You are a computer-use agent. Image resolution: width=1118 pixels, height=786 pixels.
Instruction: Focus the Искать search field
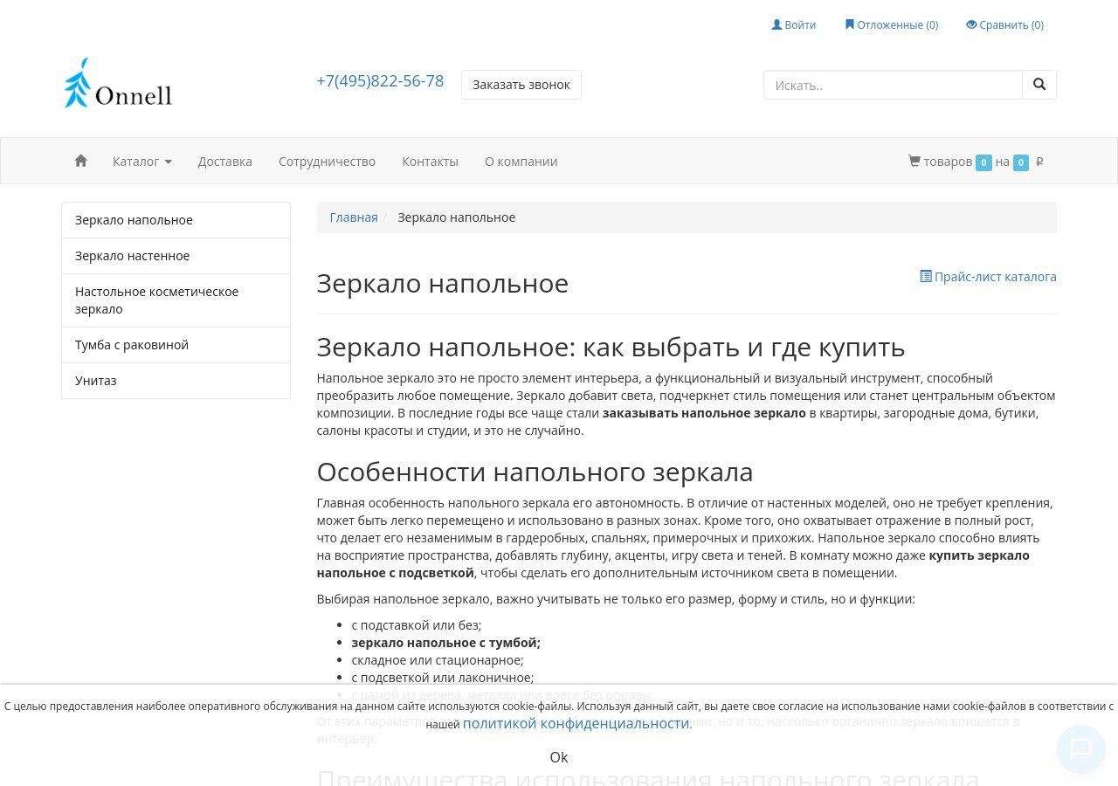(893, 85)
